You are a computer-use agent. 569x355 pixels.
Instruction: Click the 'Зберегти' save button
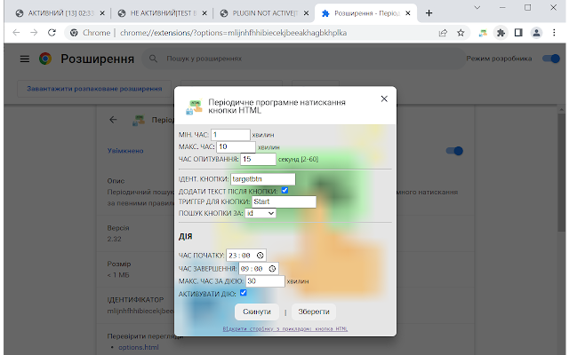(x=314, y=312)
